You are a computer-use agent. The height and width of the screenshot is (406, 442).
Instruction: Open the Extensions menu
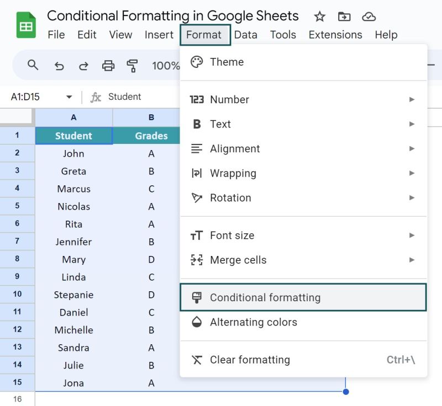click(x=335, y=34)
